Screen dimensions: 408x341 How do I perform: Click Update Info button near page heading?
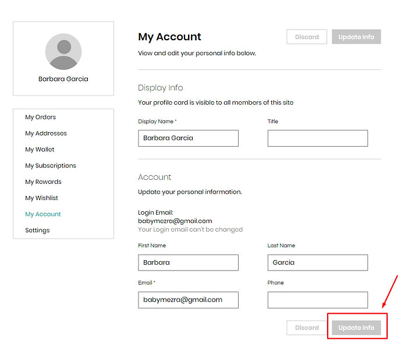point(356,37)
